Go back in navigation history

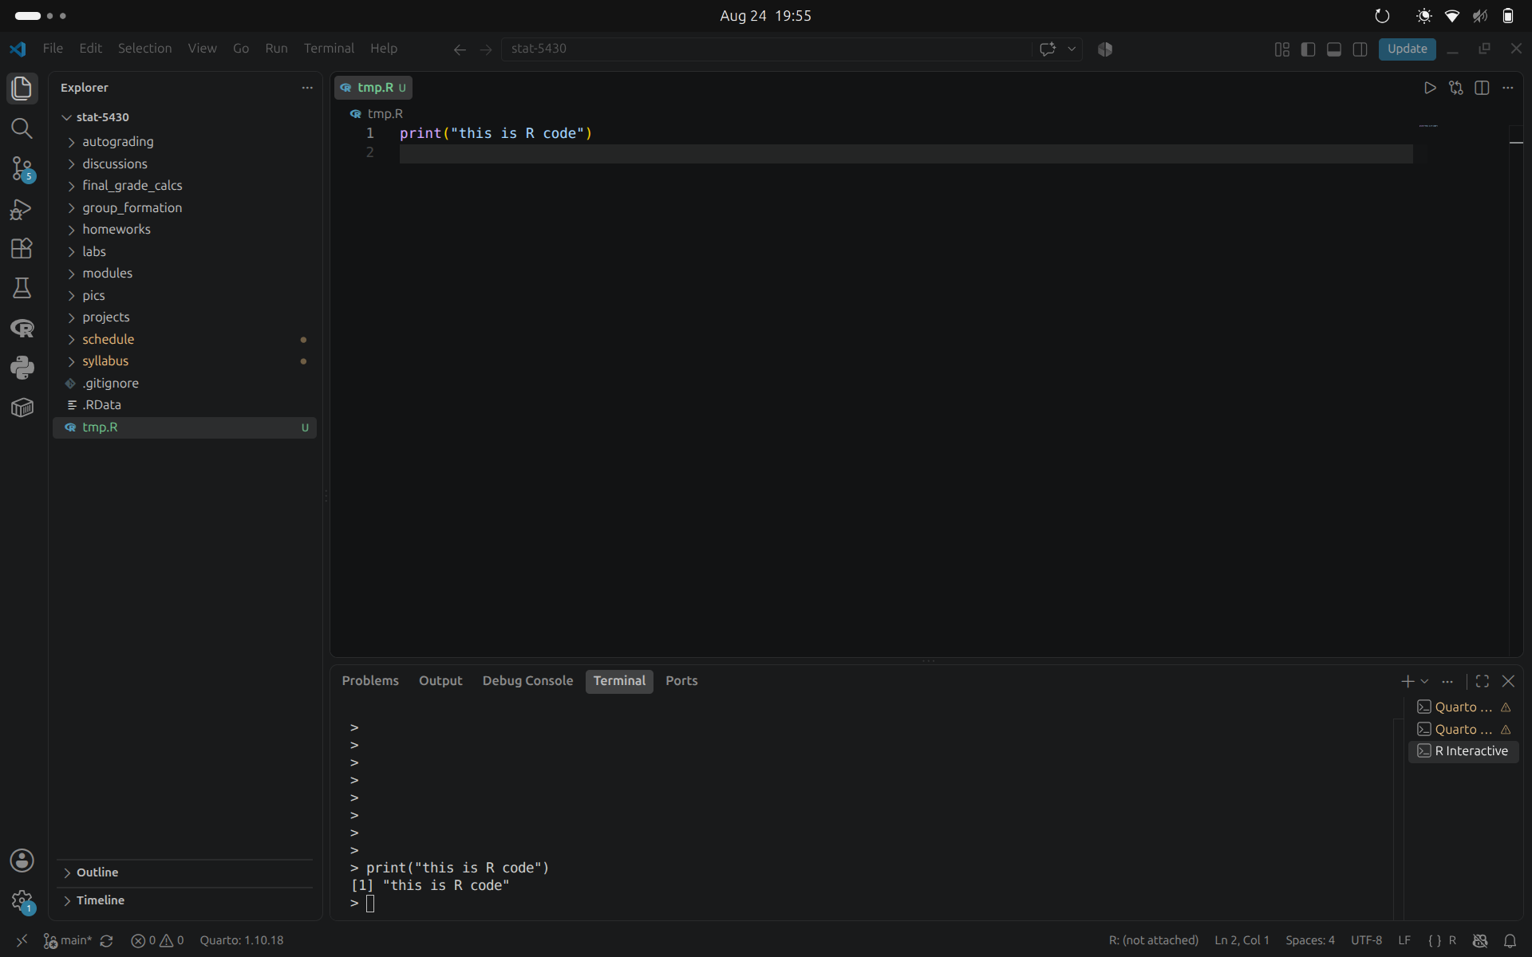(x=460, y=49)
